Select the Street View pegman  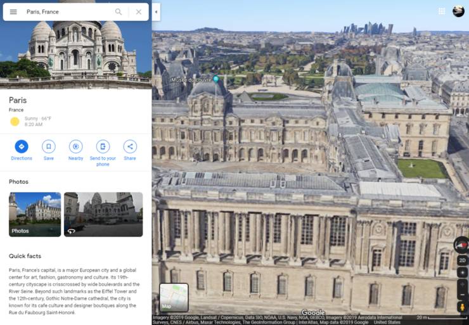point(462,307)
